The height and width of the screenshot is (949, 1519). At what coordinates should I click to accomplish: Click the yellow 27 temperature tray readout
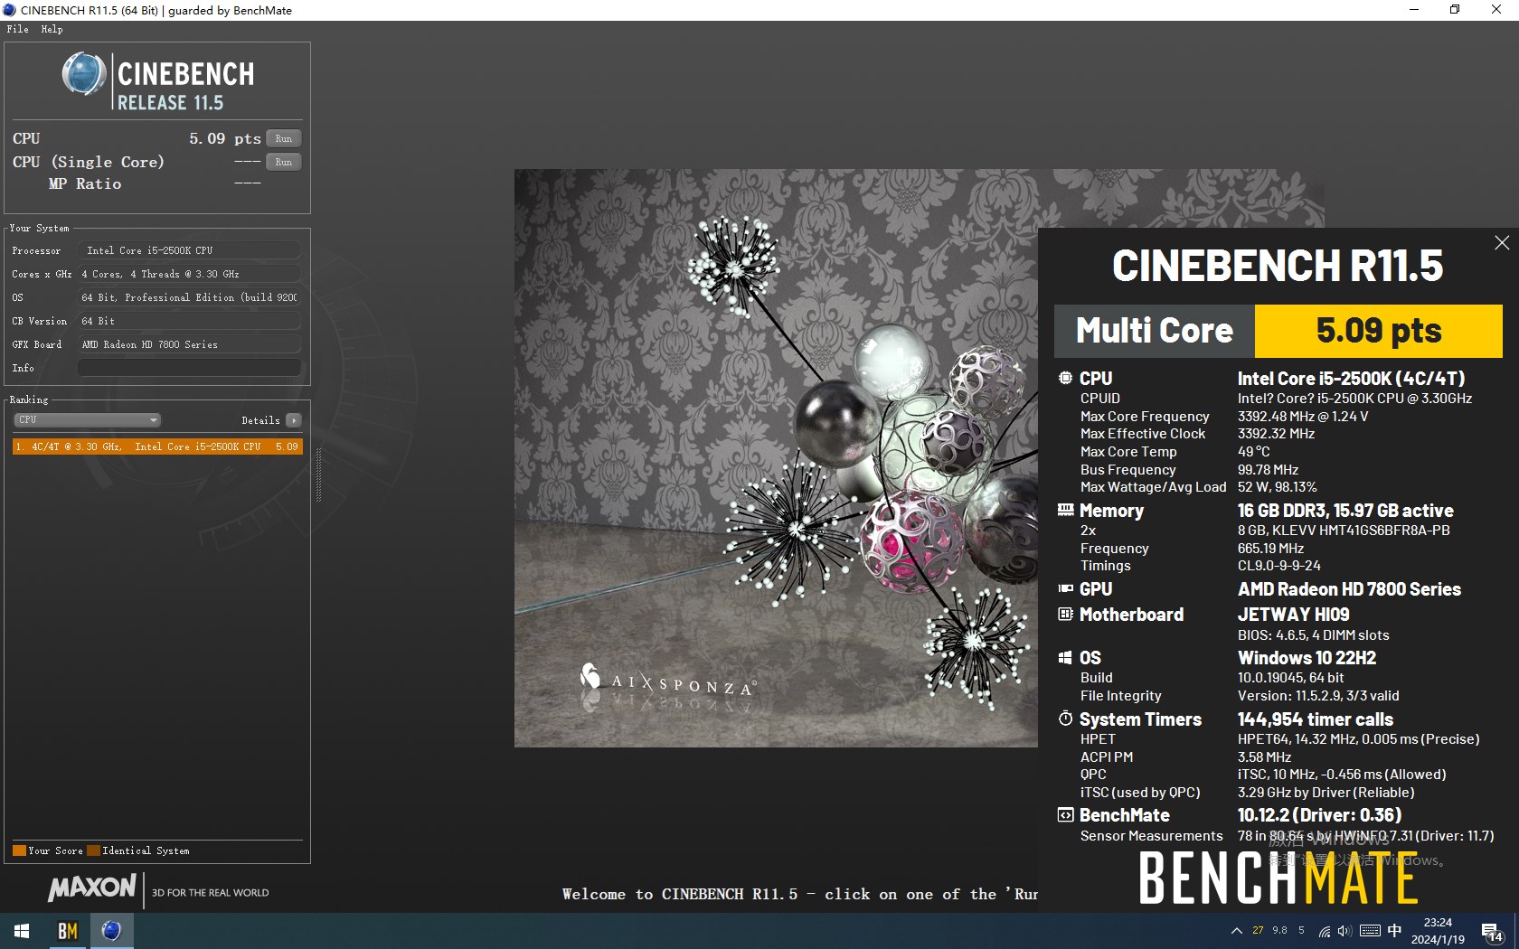(x=1258, y=930)
